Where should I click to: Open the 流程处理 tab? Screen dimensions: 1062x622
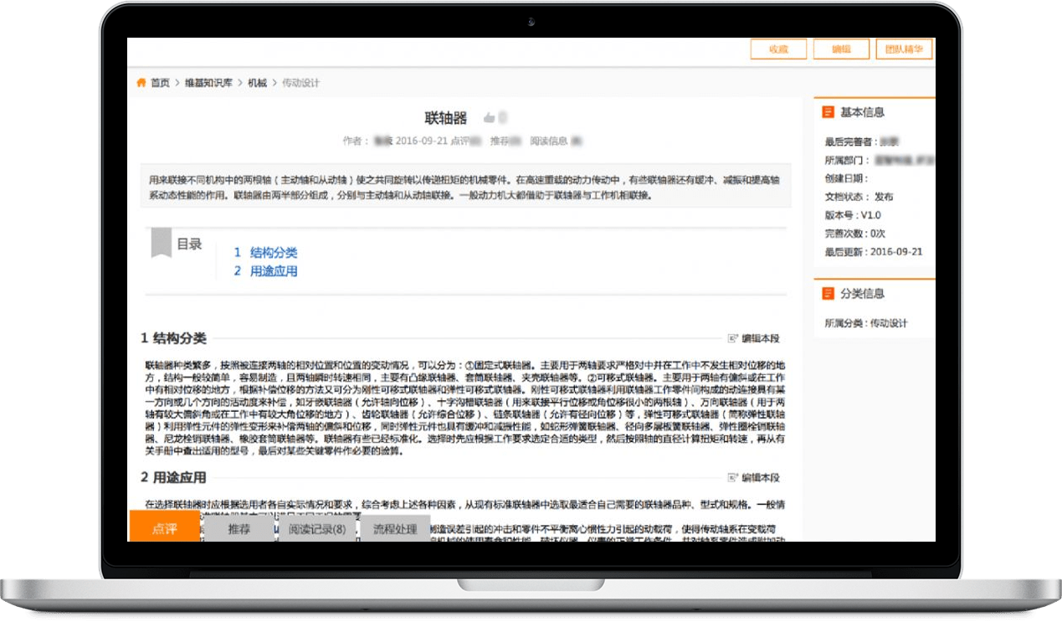point(395,529)
